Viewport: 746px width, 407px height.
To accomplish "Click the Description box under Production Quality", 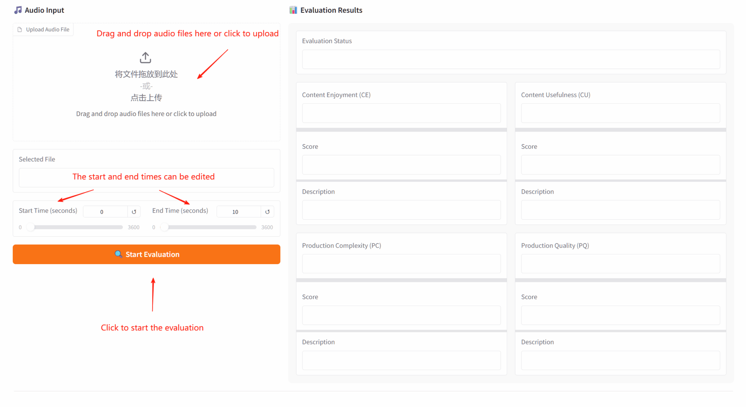I will [620, 360].
